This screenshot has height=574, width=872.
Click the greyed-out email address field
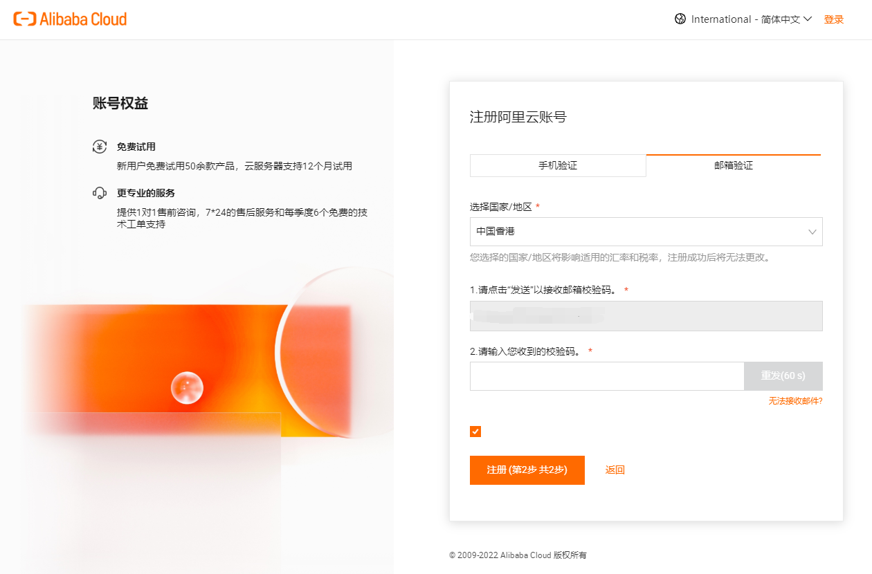click(x=646, y=316)
